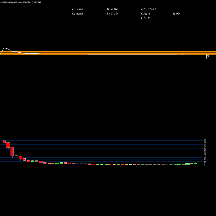Click the OL: 0 reading
The image size is (216, 216).
pyautogui.click(x=145, y=18)
